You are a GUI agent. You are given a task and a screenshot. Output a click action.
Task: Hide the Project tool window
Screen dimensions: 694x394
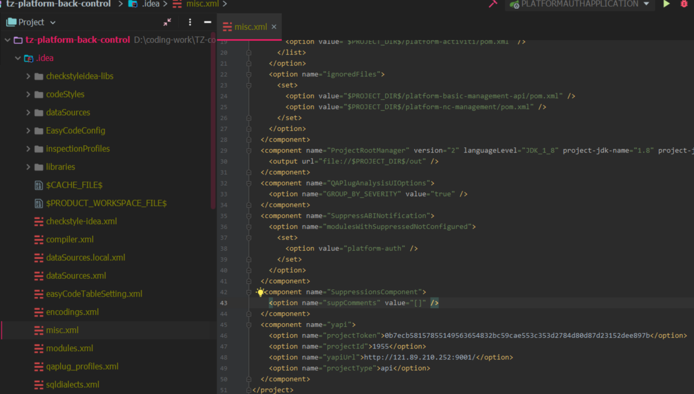click(207, 22)
